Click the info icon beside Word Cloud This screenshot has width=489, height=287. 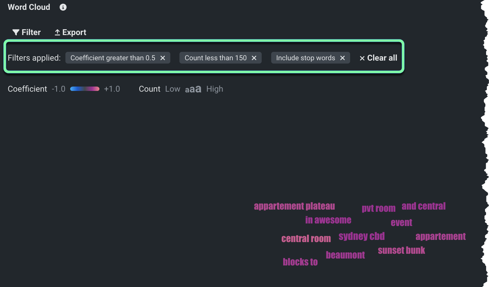point(63,7)
